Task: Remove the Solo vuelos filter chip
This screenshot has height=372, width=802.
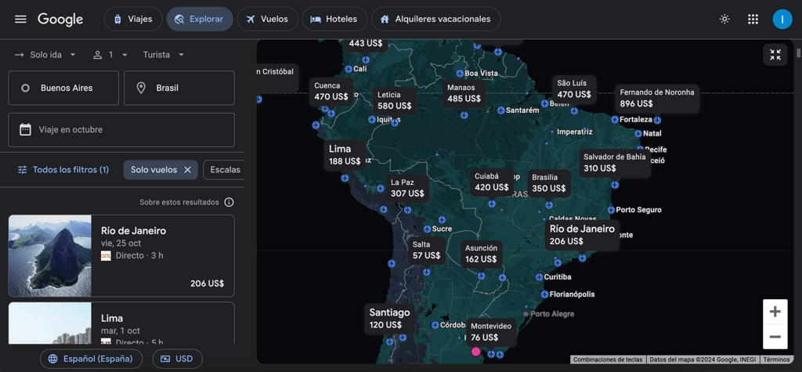Action: pyautogui.click(x=187, y=170)
